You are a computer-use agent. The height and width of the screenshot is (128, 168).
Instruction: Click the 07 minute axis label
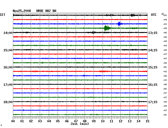[x=76, y=121]
